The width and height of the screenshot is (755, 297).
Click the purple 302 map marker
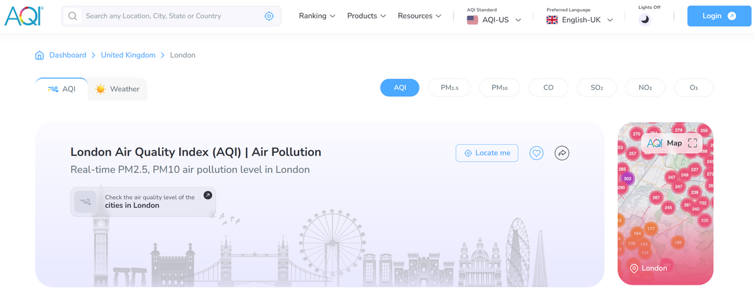pyautogui.click(x=627, y=178)
